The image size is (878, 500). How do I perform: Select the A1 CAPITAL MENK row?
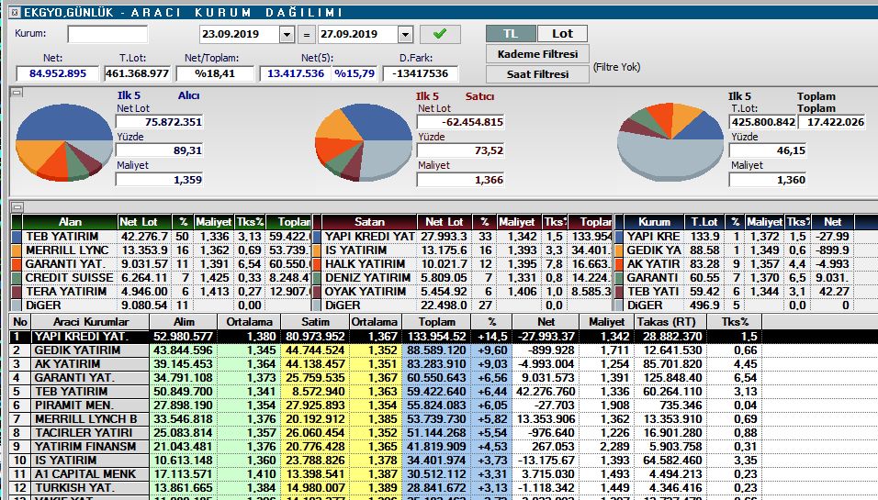(x=444, y=473)
